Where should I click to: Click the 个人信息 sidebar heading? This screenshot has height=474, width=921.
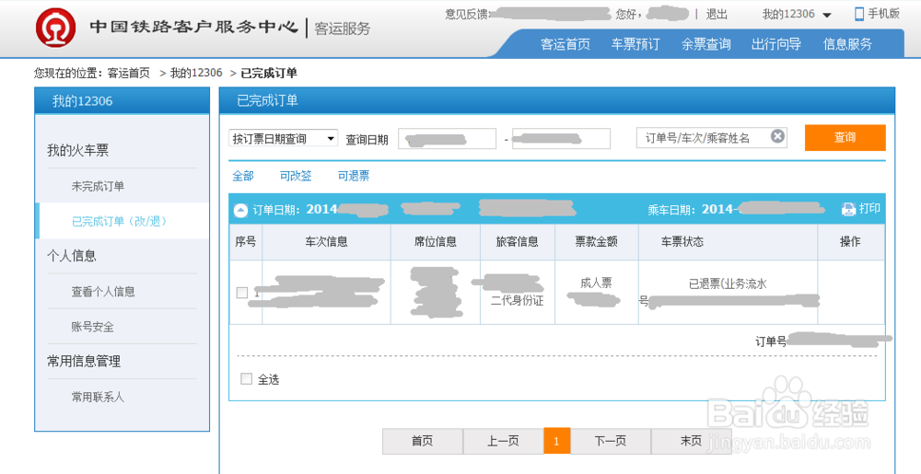72,256
